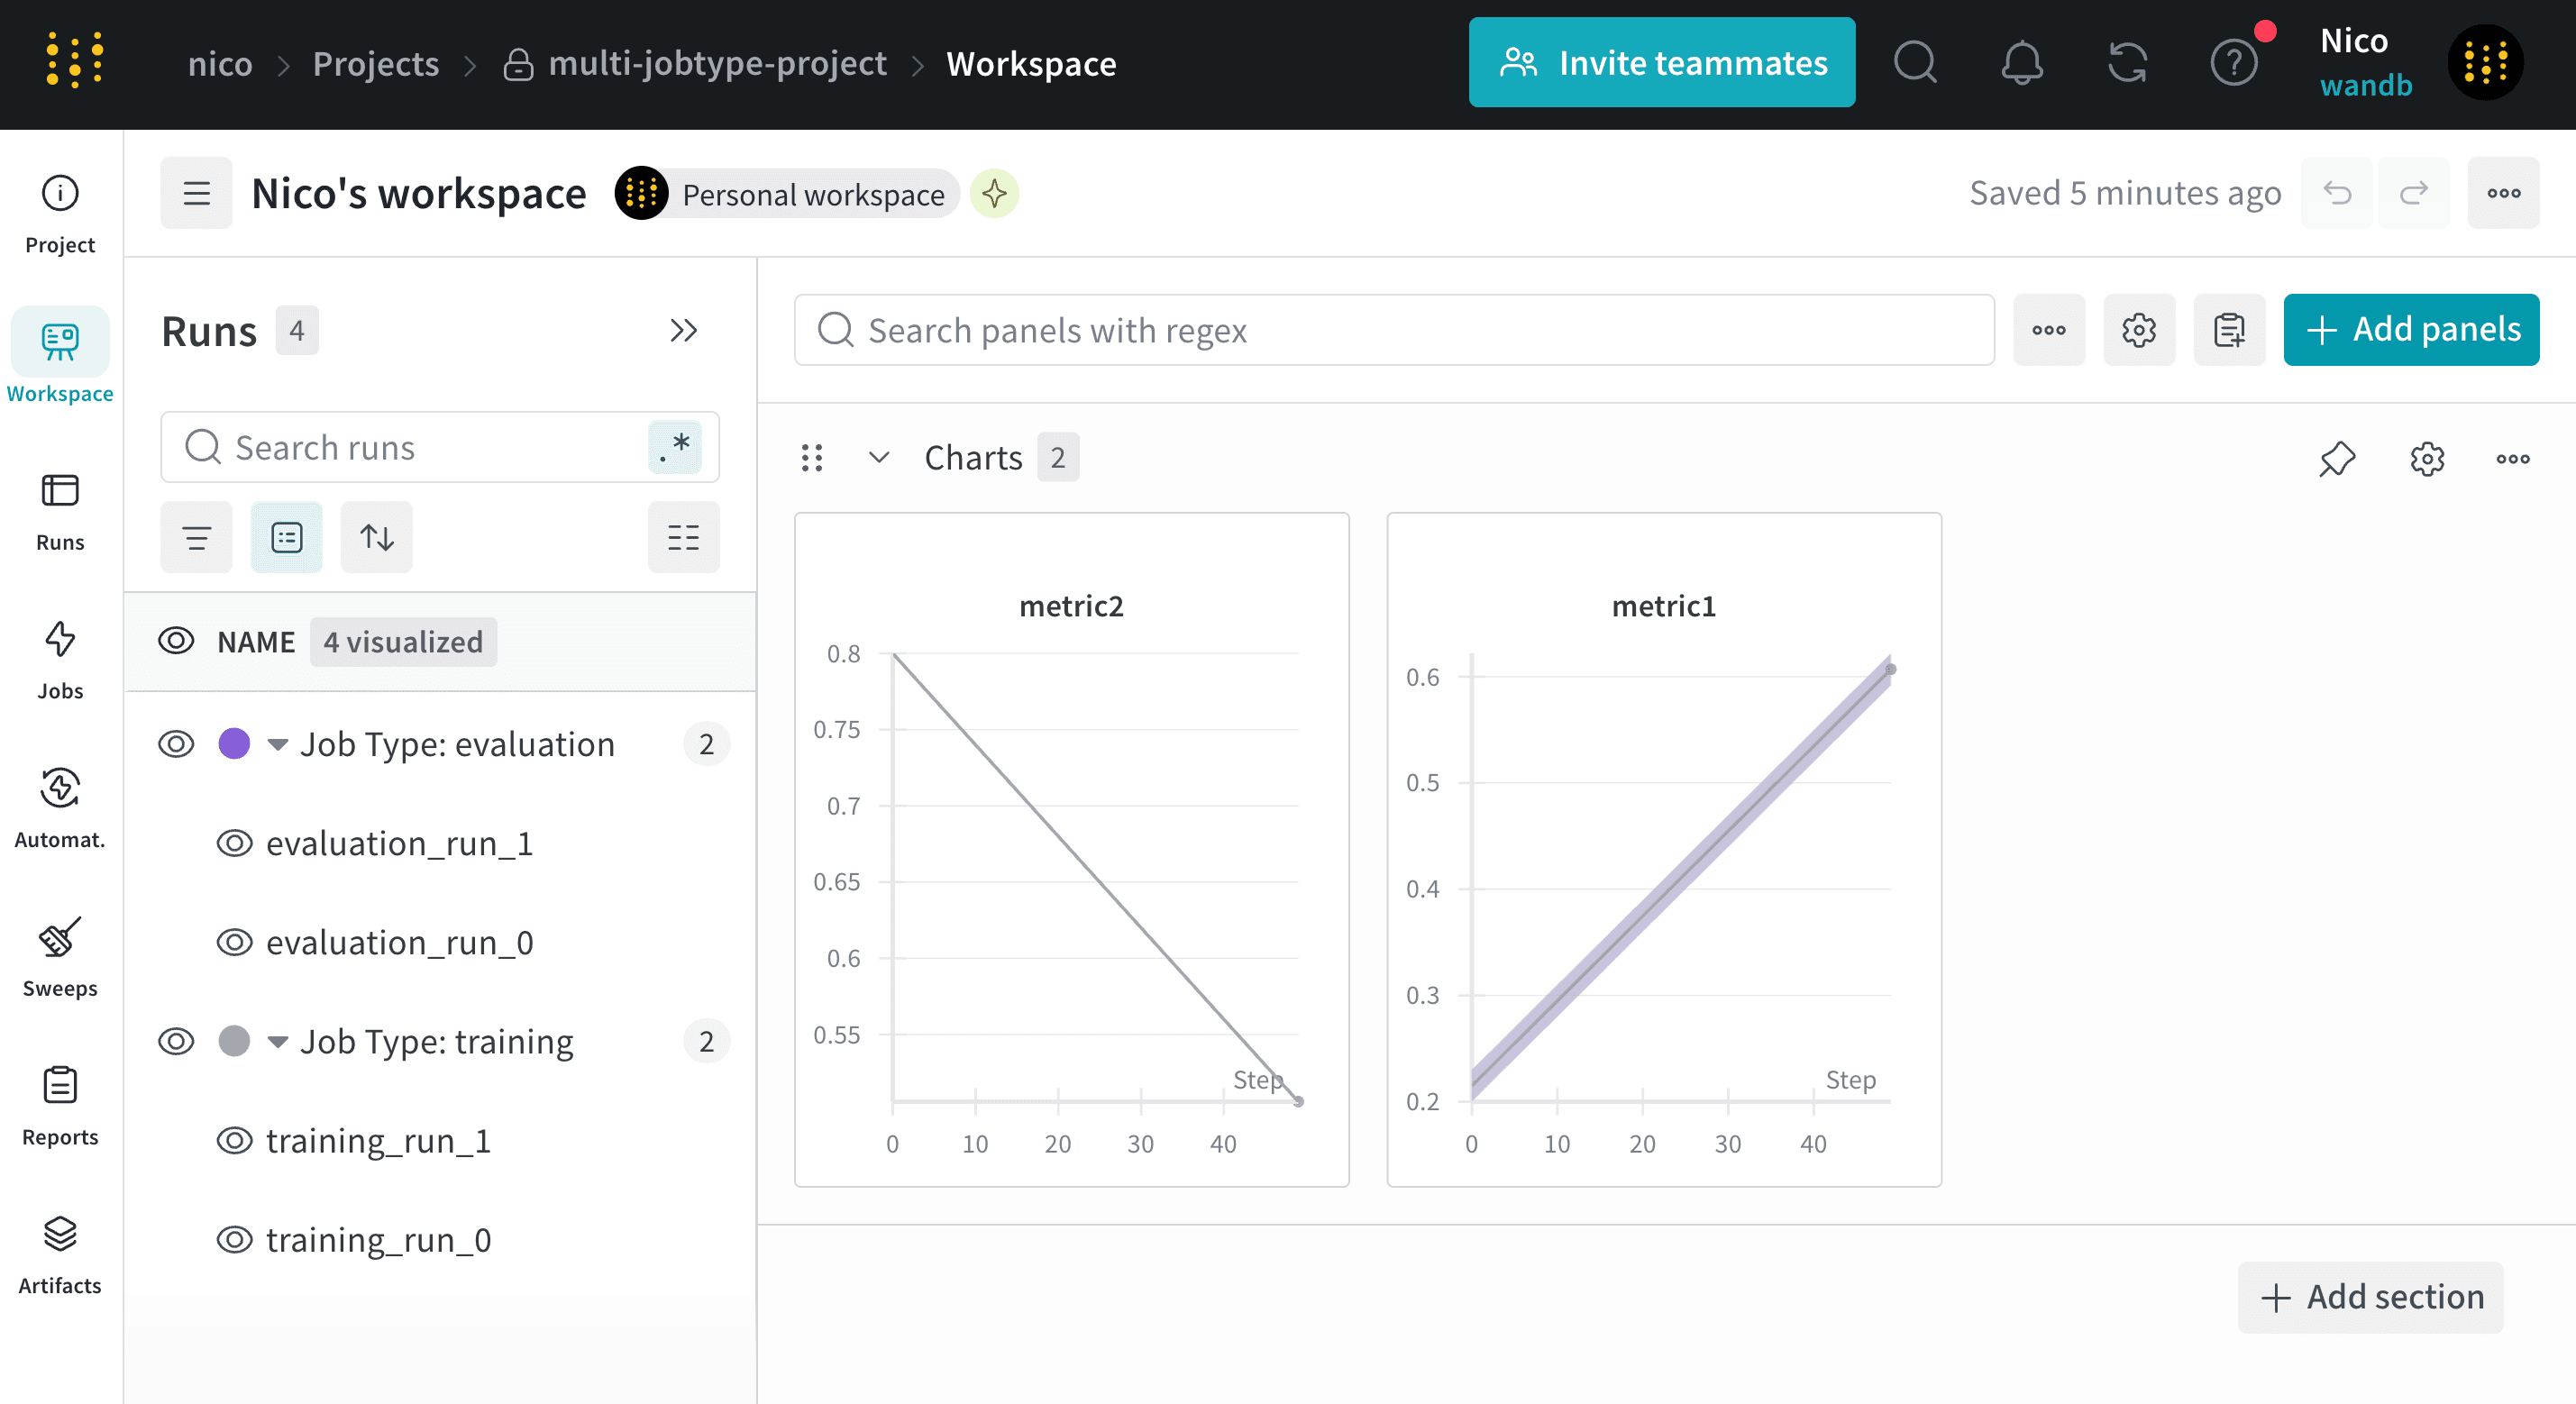Toggle visibility of training_run_0
Screen dimensions: 2576x1404
234,1240
